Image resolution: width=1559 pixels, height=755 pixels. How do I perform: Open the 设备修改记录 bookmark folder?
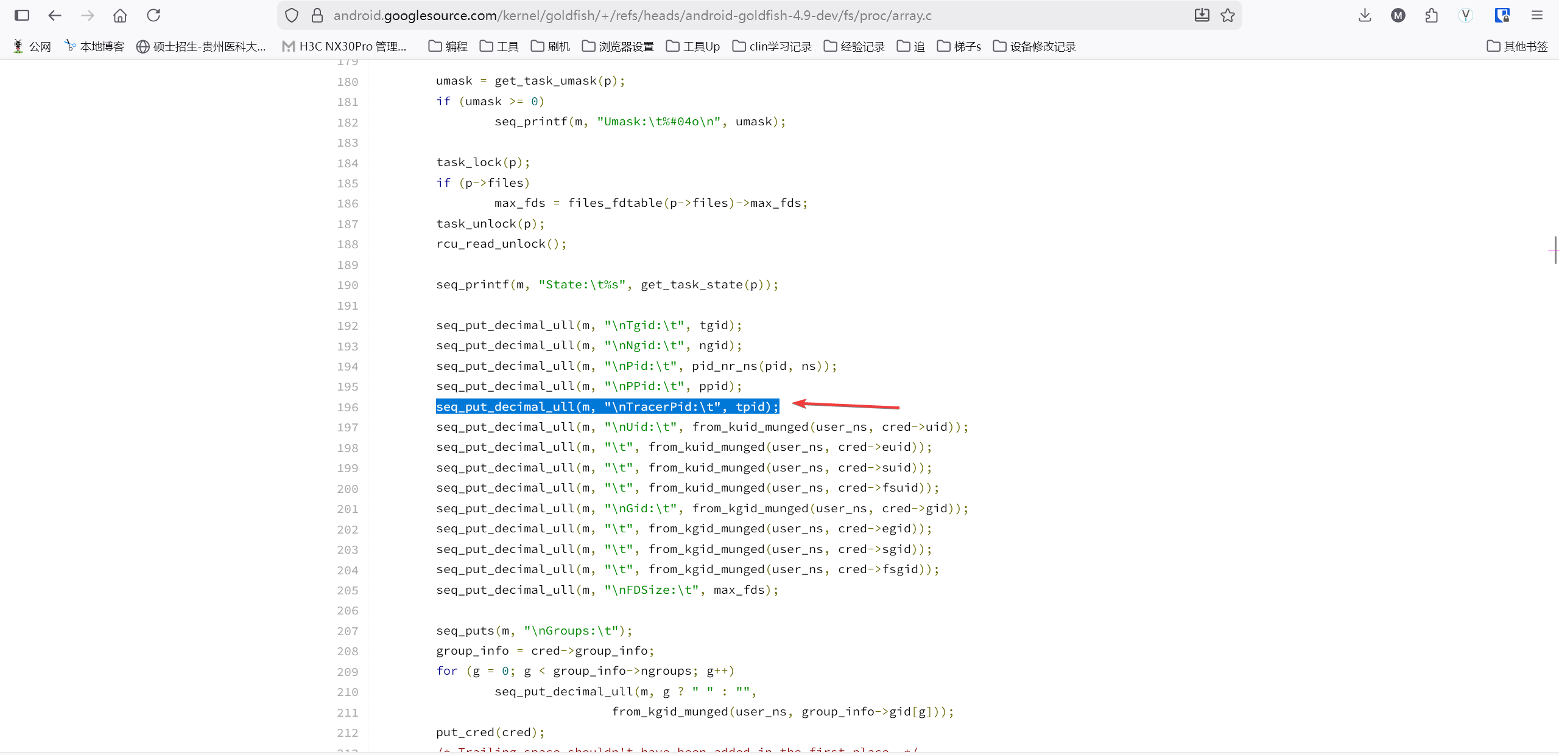(1034, 46)
